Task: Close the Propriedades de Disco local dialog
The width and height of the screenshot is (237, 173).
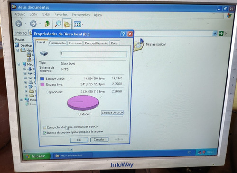Action: (130, 34)
